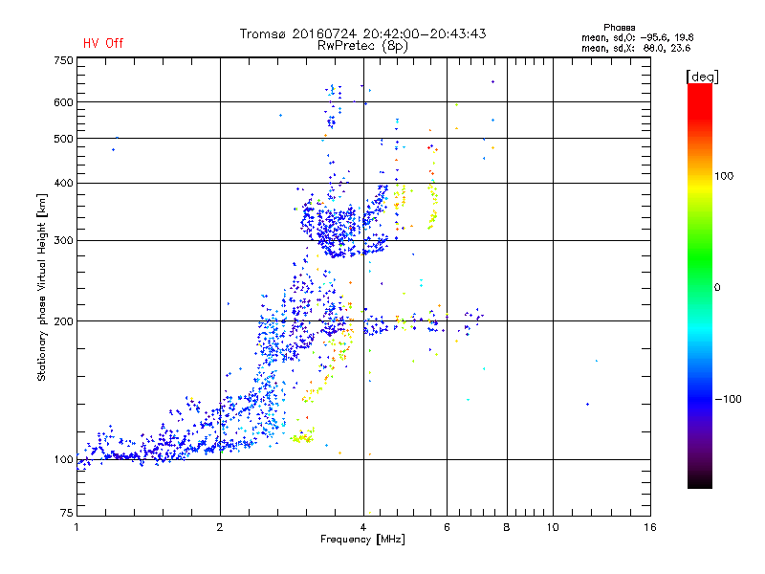Click the '500' height axis label
Image resolution: width=765 pixels, height=574 pixels.
(x=63, y=139)
